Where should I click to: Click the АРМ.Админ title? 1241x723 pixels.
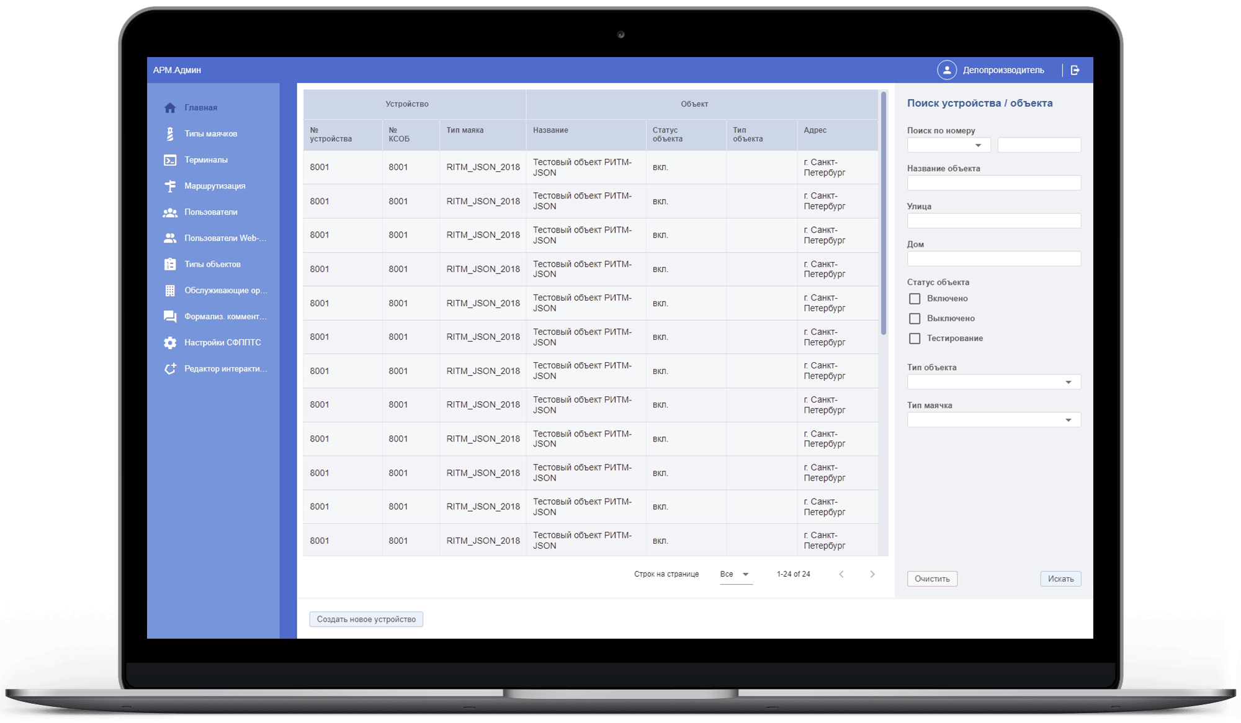(x=177, y=70)
